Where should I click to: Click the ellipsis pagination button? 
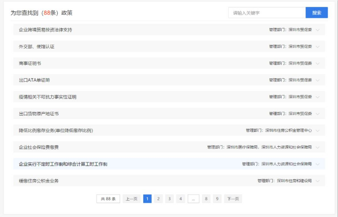[193, 199]
